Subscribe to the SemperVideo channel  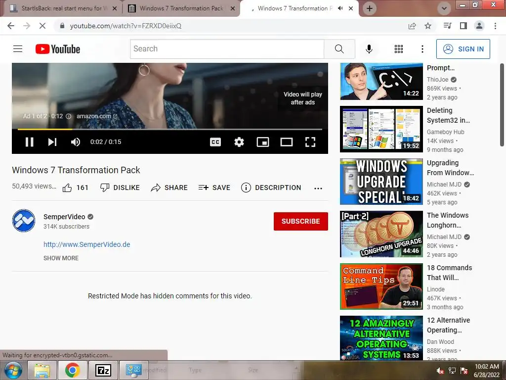point(301,221)
